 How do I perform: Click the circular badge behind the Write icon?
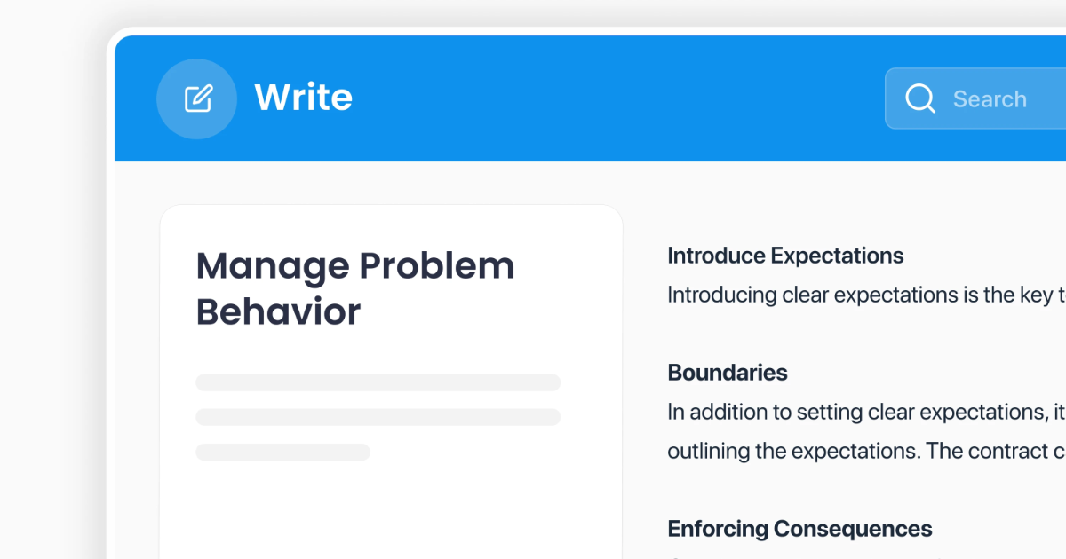pos(196,98)
